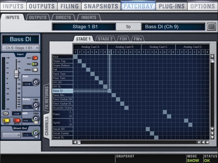This screenshot has height=163, width=218.
Task: Click the scroll left arrow under the grid
Action: click(75, 142)
